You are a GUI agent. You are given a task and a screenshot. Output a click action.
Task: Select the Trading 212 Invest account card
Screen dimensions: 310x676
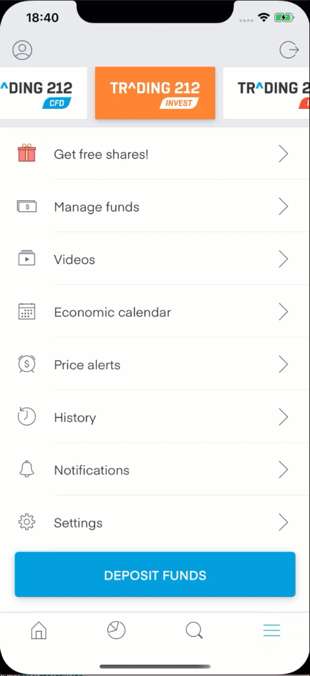coord(155,93)
